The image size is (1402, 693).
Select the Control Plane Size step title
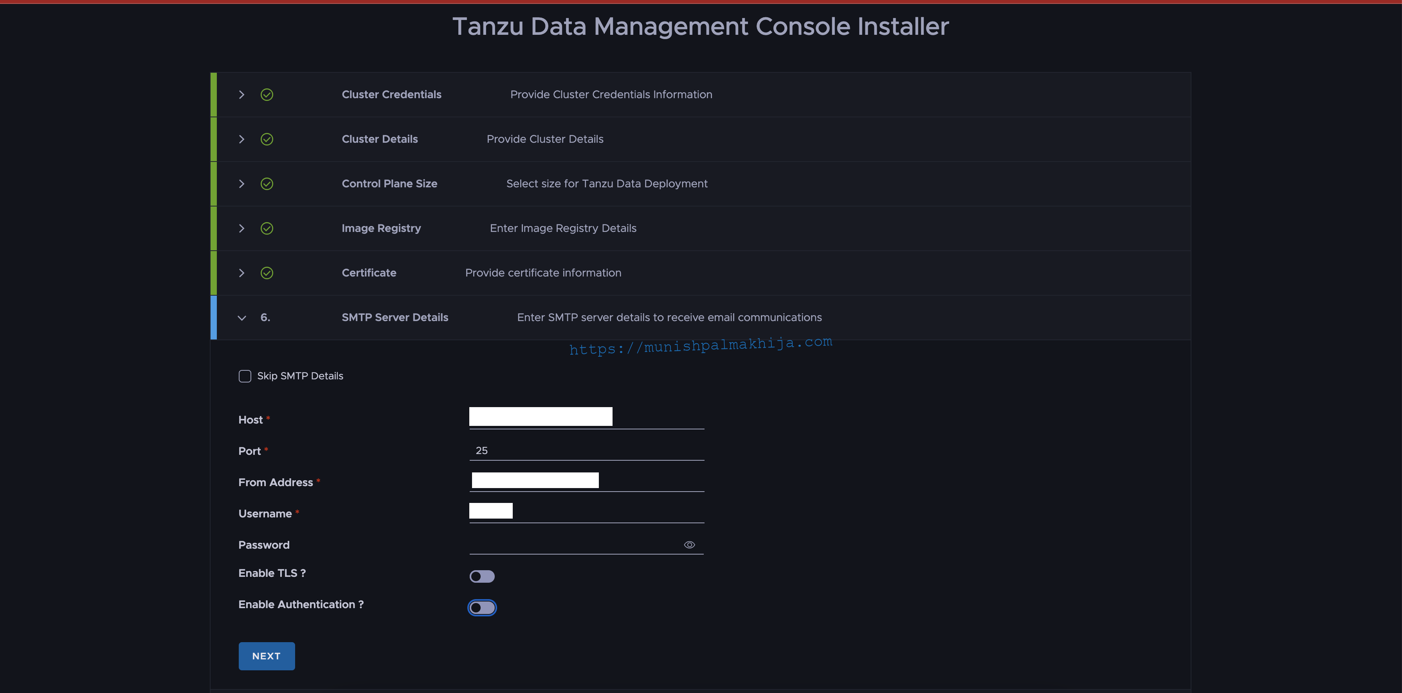(390, 184)
